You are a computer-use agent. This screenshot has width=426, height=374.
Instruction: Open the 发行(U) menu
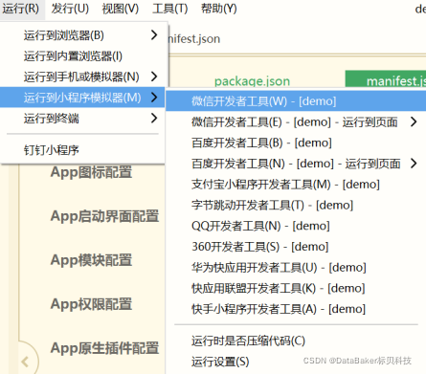click(70, 9)
